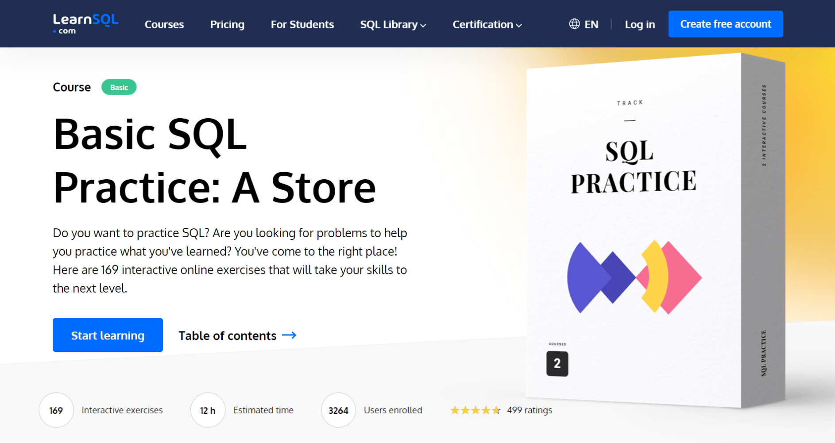Go to the Pricing page
The height and width of the screenshot is (443, 835).
227,24
